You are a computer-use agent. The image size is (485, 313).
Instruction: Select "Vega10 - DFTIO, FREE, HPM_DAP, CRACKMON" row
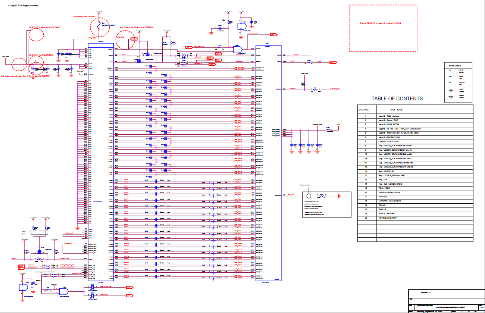click(415, 129)
